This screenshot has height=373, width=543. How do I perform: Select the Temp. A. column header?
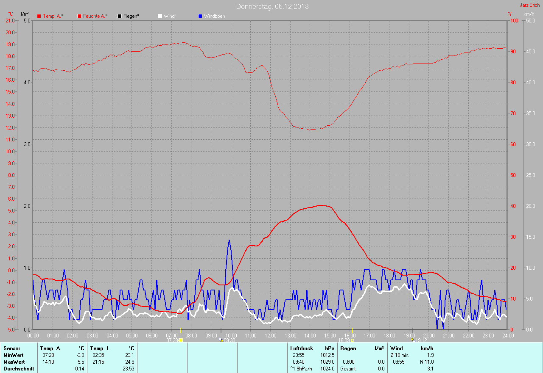coord(50,348)
